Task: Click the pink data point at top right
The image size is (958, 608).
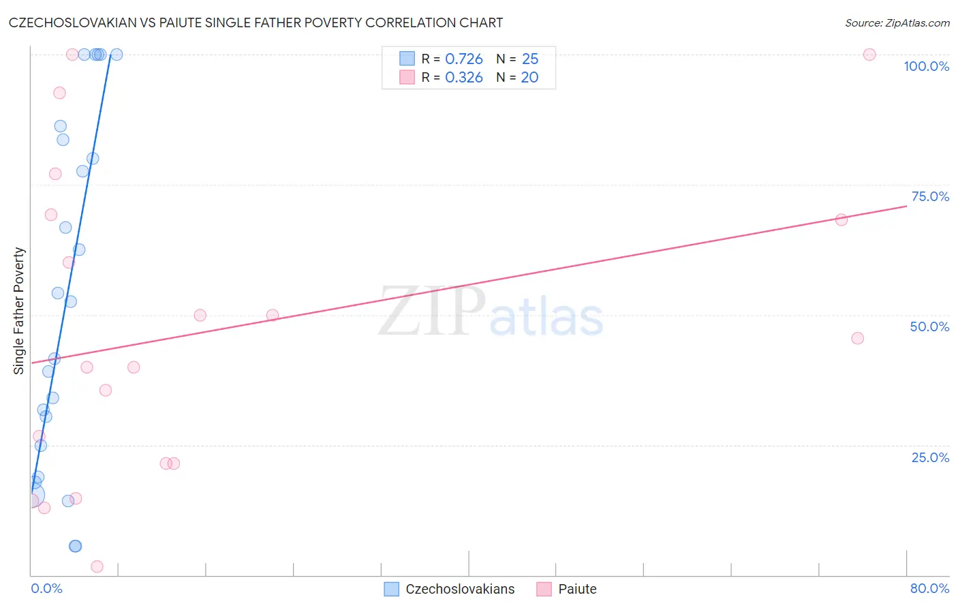Action: tap(869, 55)
